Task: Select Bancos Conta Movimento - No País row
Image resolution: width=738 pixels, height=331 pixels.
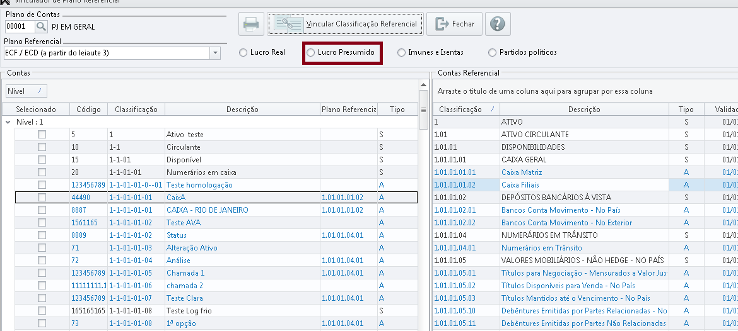Action: pos(585,210)
